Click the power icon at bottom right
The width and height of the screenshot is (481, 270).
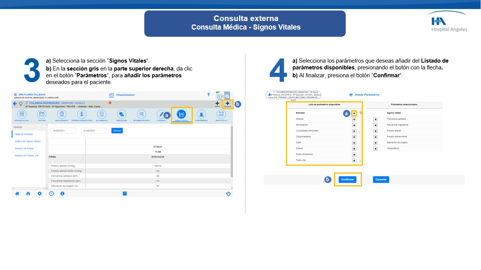tap(228, 193)
